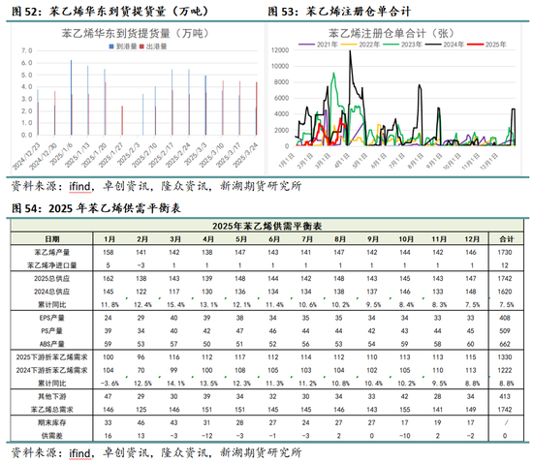The image size is (533, 463).
Task: Select the red 2025年 legend line
Action: pyautogui.click(x=475, y=45)
